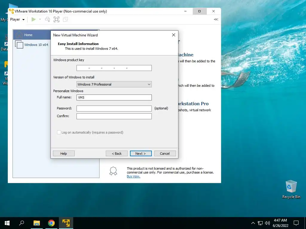306x229 pixels.
Task: Click the Windows 10 x64 VM icon
Action: (19, 44)
